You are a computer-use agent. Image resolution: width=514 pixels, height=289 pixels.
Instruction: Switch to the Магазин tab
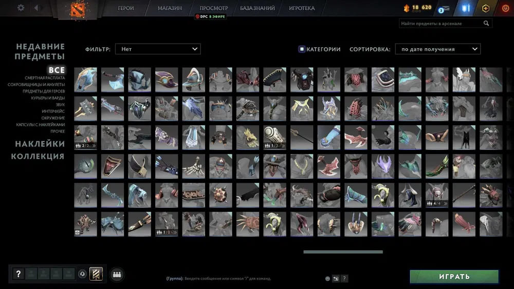point(169,8)
